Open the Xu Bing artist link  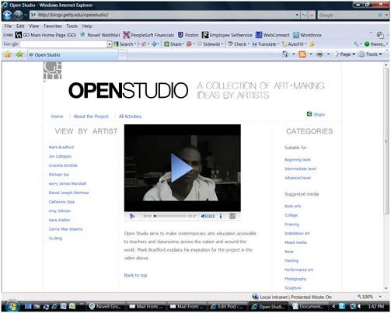pos(55,238)
